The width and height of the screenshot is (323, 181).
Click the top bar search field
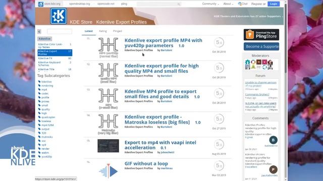[158, 4]
